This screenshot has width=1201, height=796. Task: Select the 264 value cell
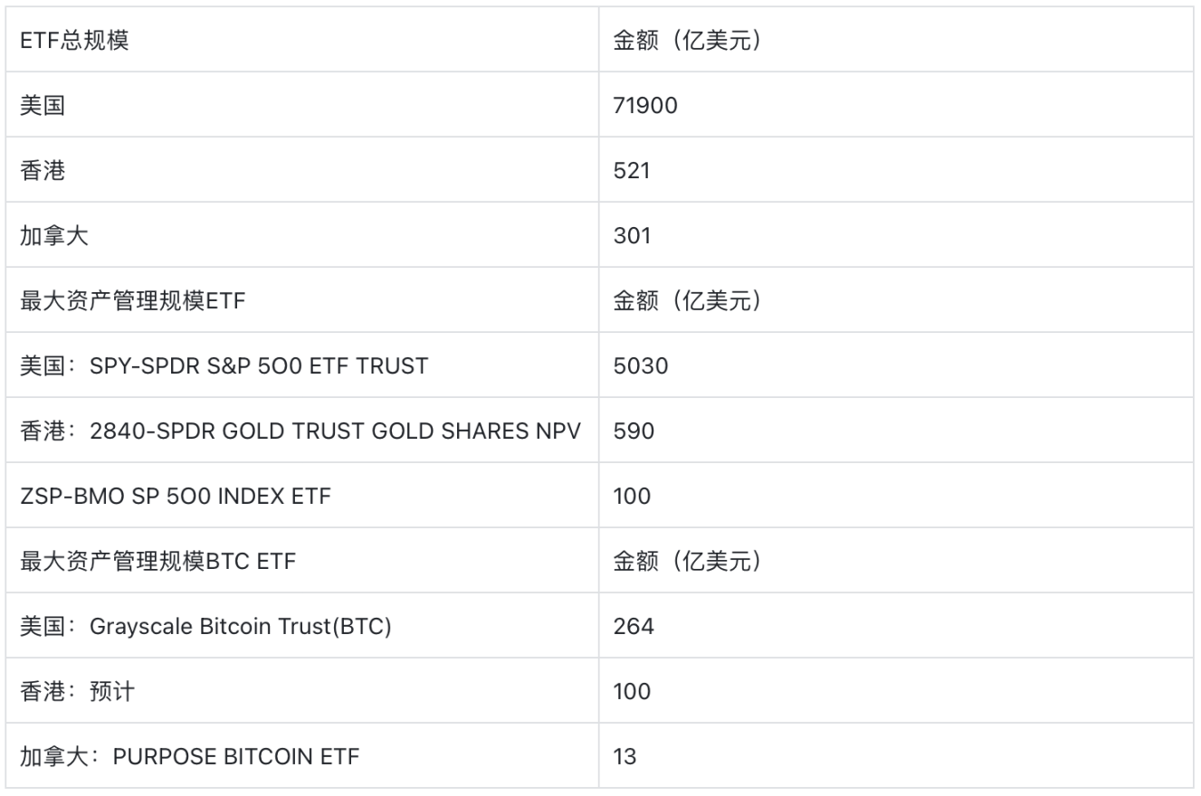coord(634,627)
